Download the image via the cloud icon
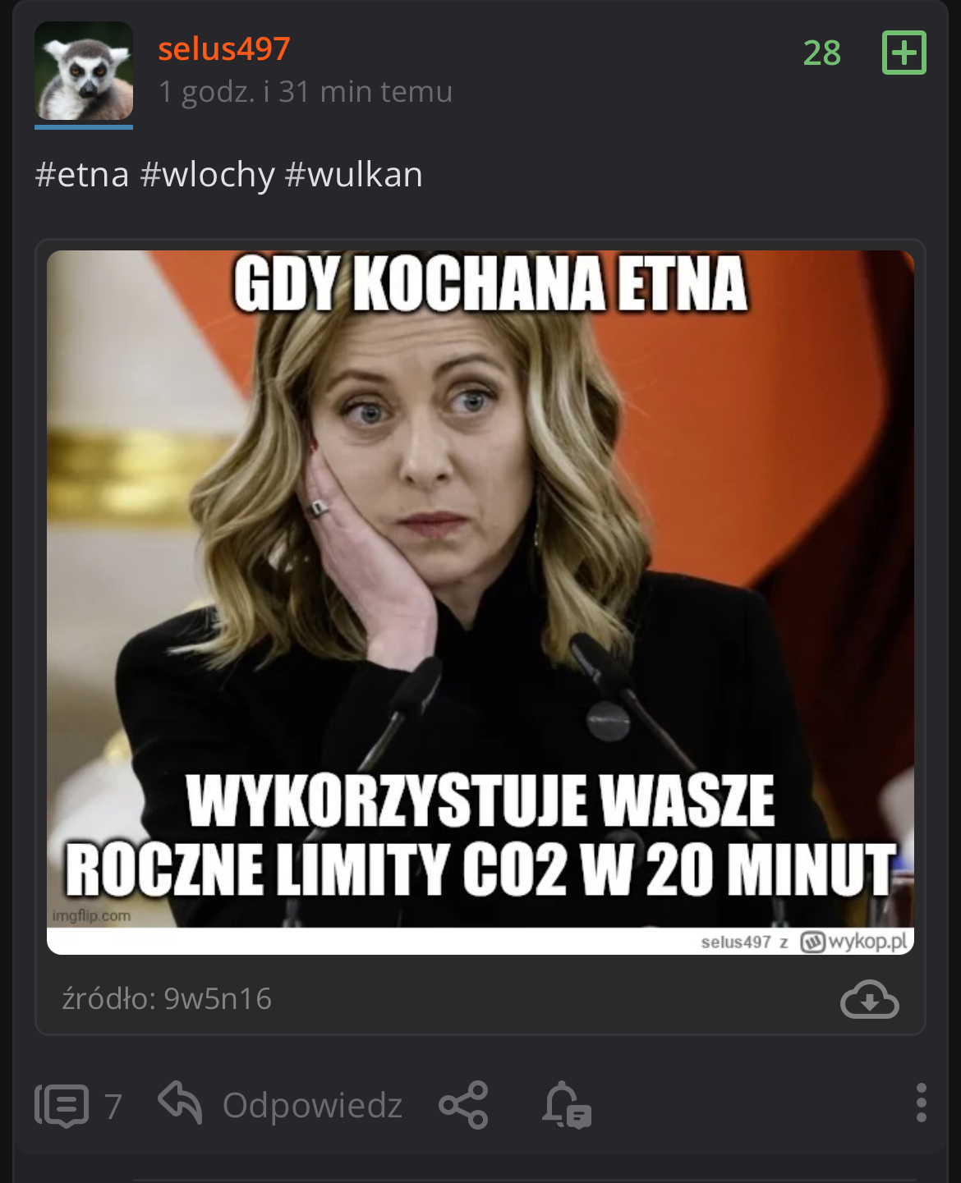 click(x=869, y=998)
